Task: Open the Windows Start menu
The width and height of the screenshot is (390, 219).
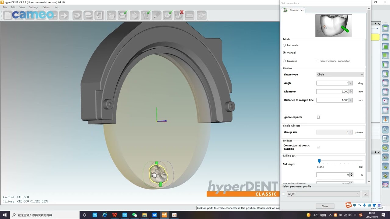Action: click(5, 215)
